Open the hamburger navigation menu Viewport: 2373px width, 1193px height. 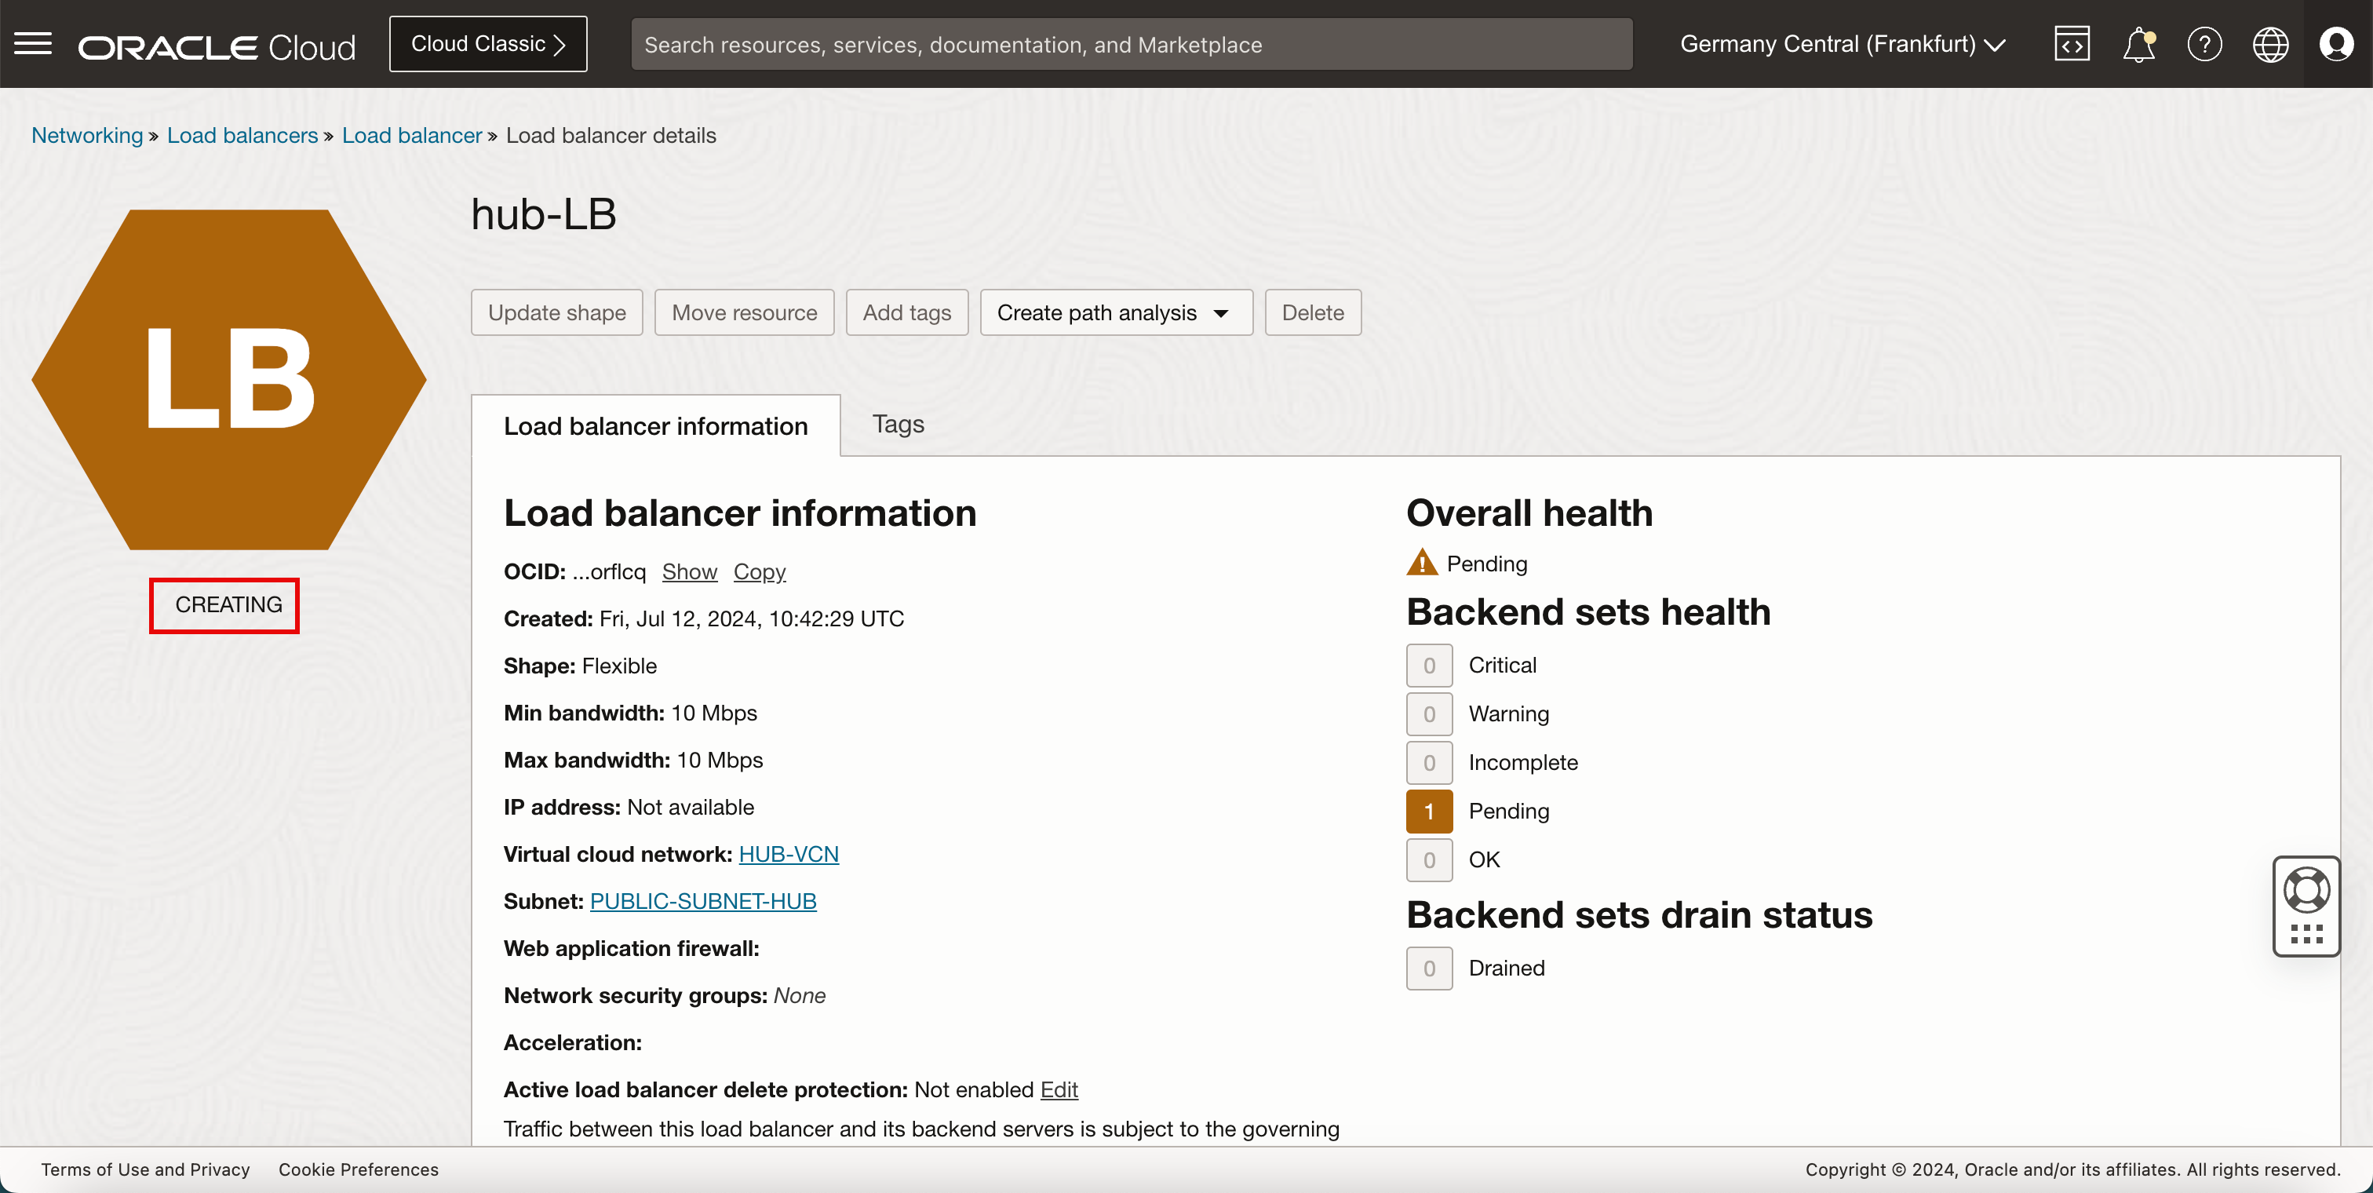[33, 43]
